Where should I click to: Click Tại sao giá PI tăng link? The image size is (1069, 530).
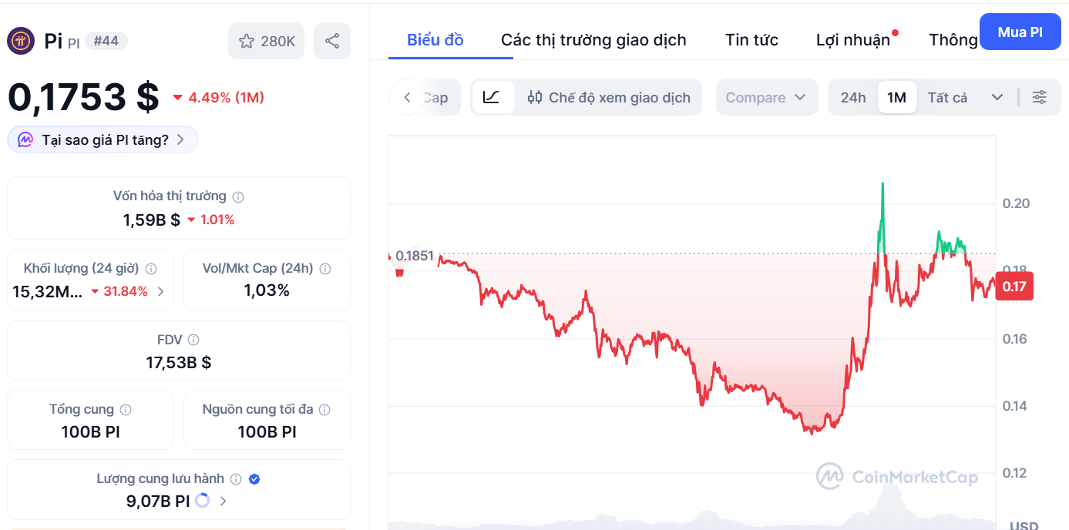coord(104,139)
